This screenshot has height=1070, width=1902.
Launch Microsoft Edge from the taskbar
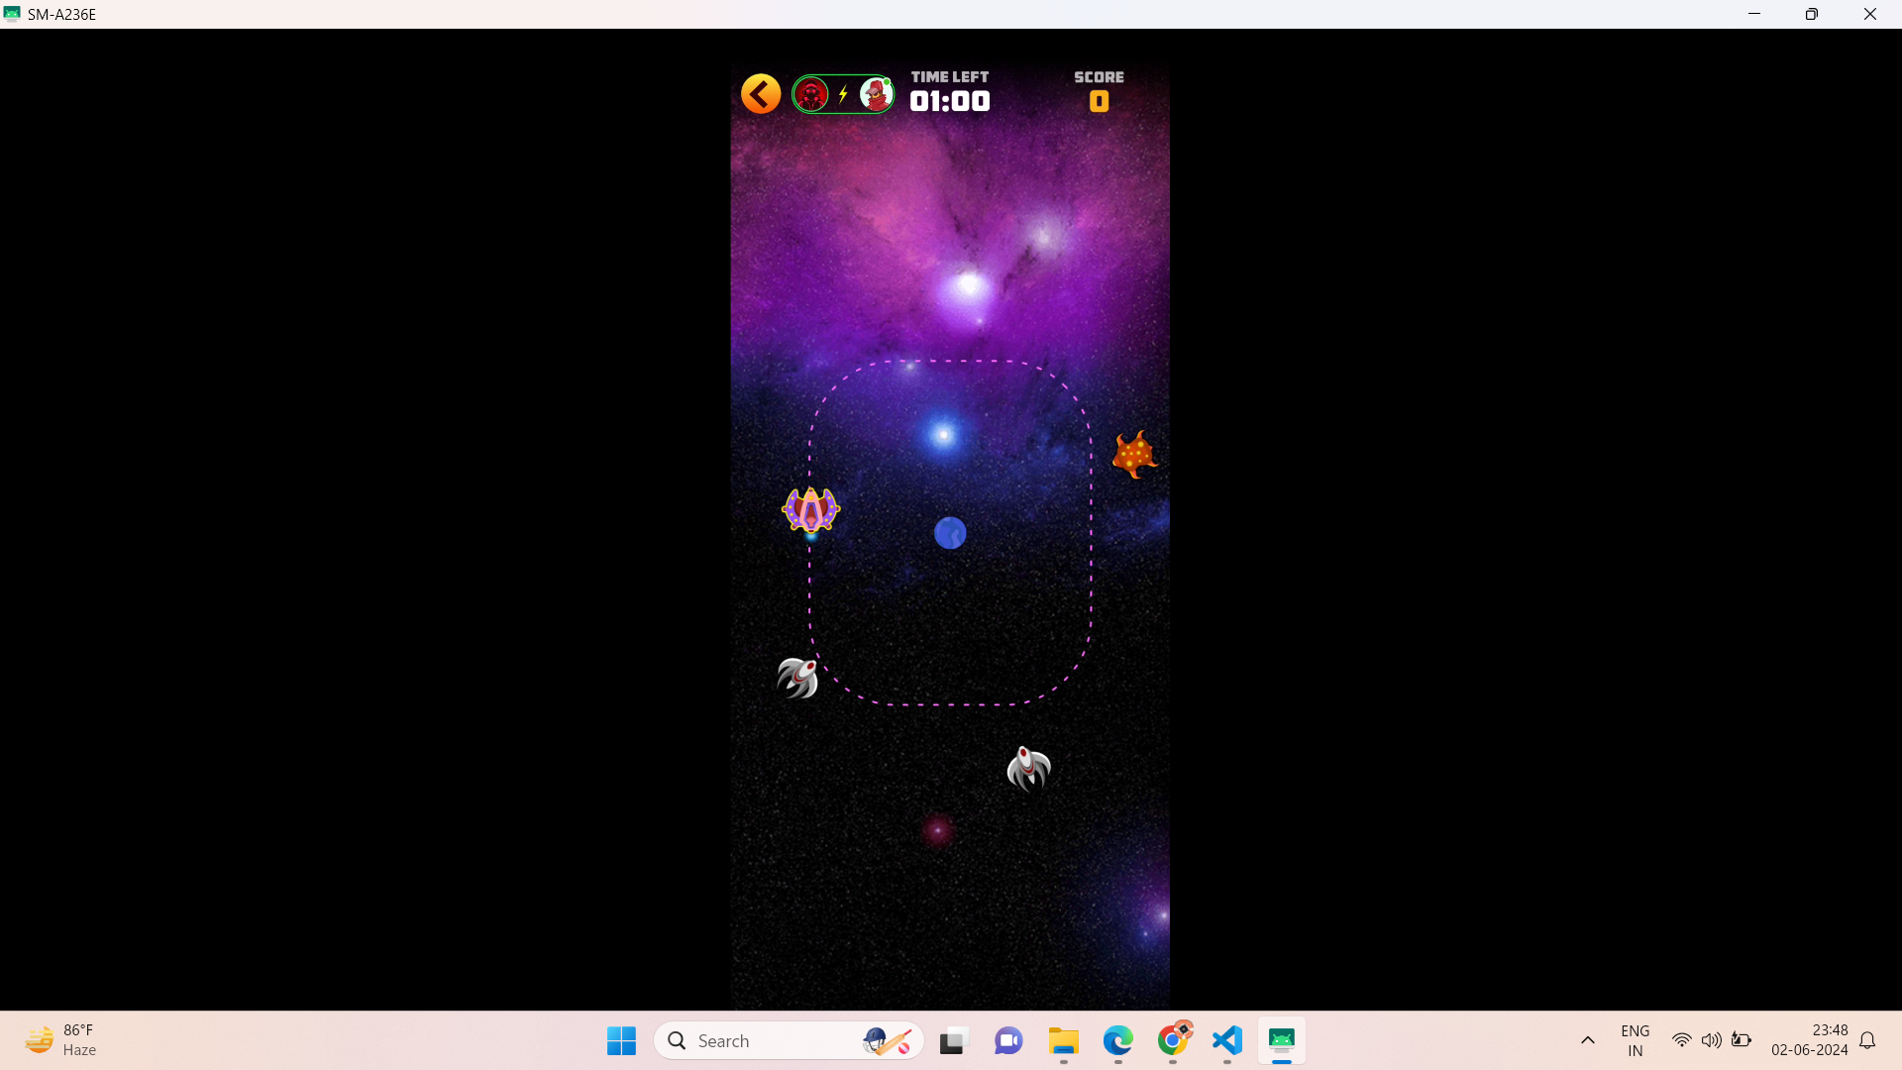(1118, 1040)
